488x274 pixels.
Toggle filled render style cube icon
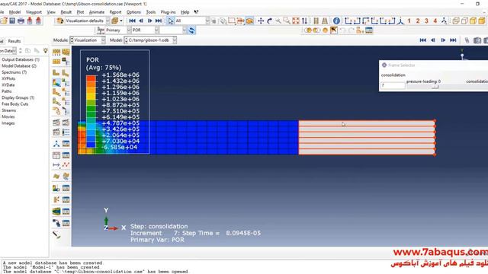(x=473, y=21)
